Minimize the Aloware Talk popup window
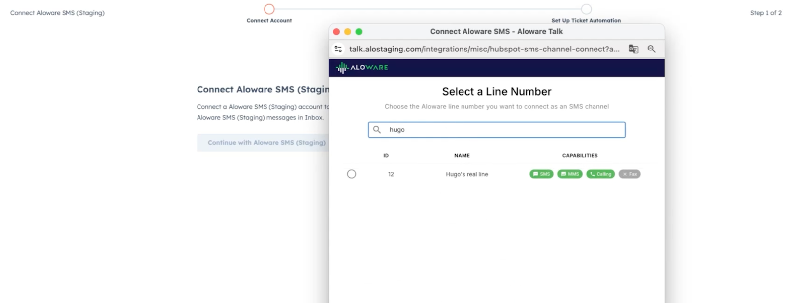Viewport: 794px width, 303px height. [x=348, y=32]
